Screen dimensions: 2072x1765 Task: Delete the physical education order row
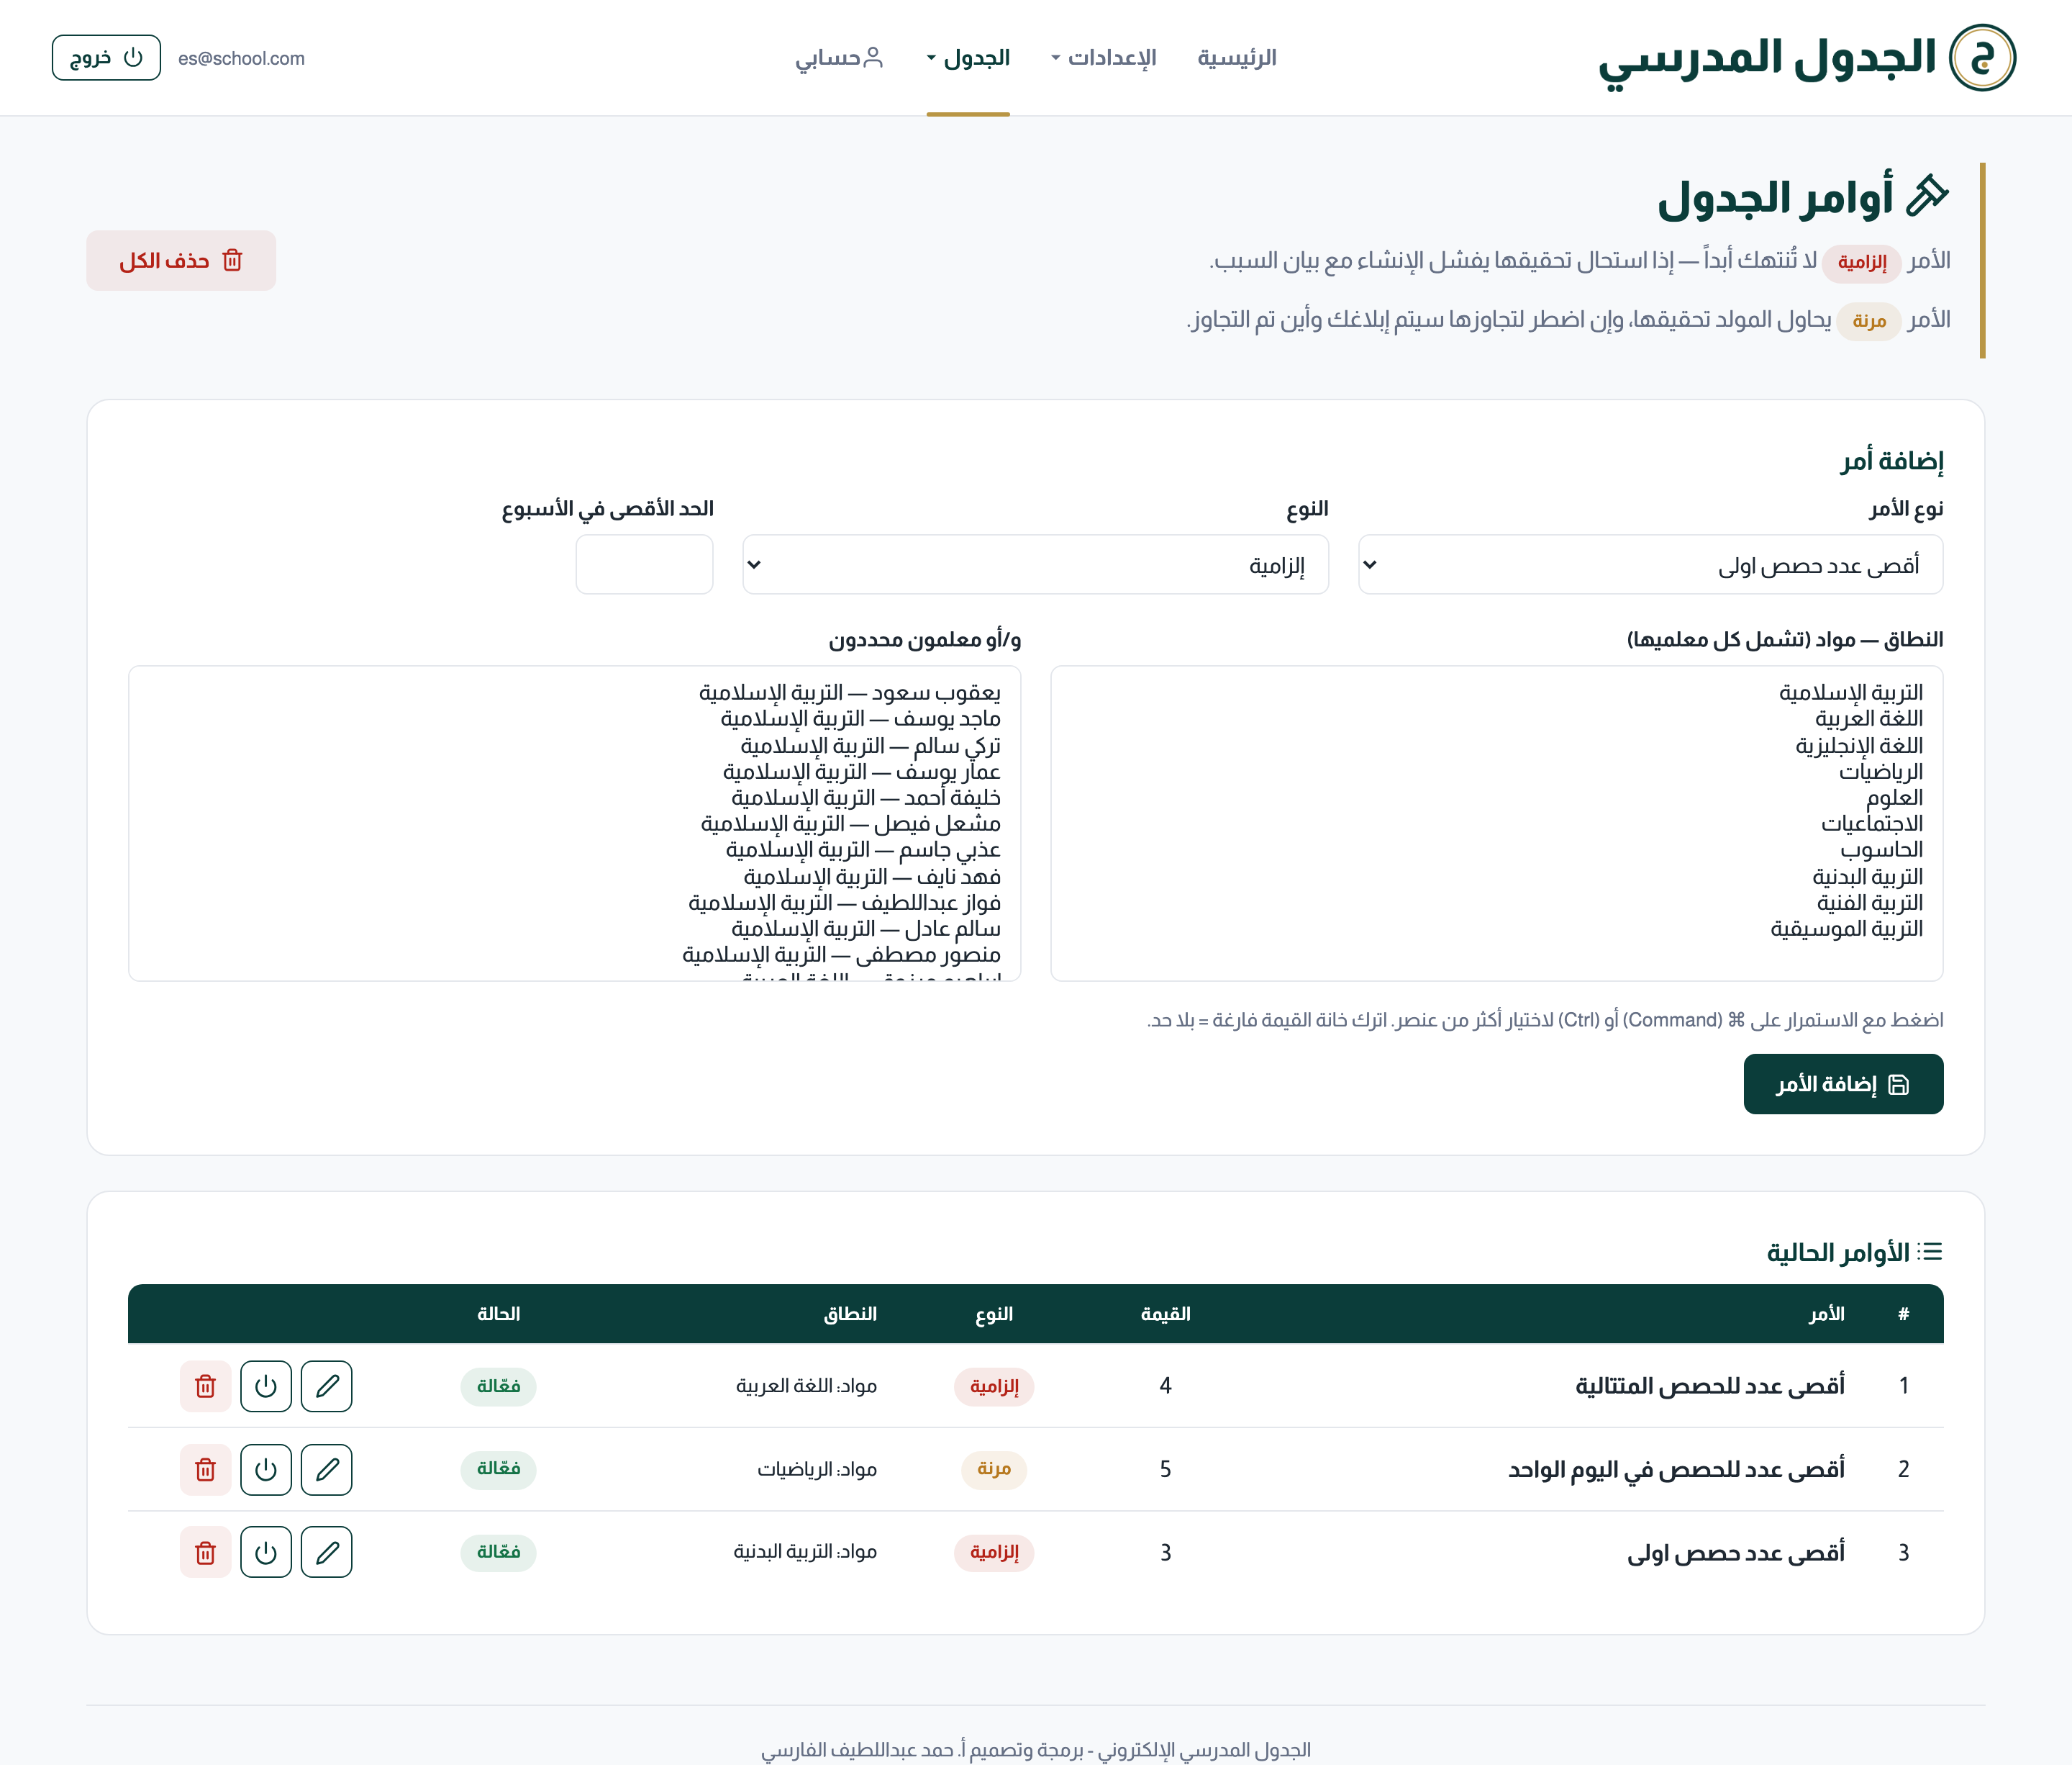pos(206,1552)
